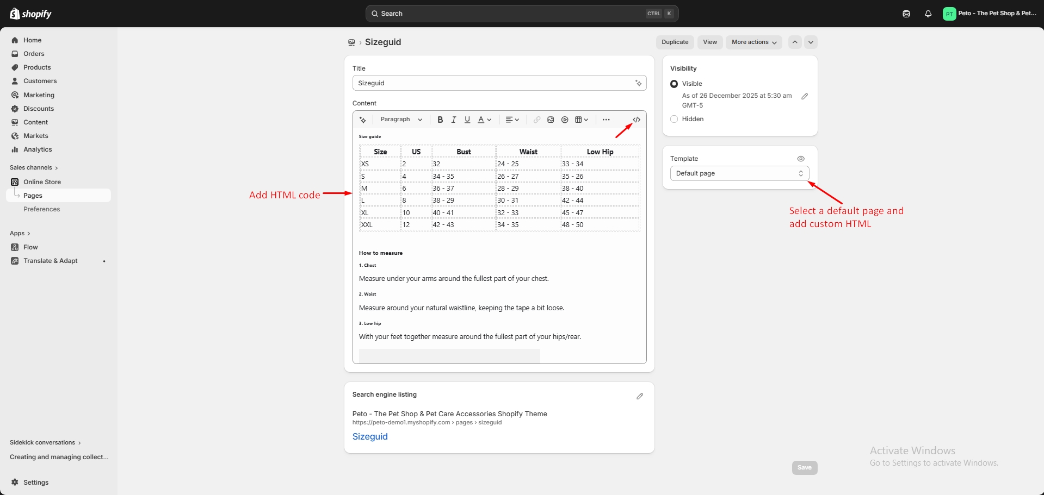The image size is (1044, 495).
Task: Insert an image via the editor toolbar
Action: [x=551, y=120]
